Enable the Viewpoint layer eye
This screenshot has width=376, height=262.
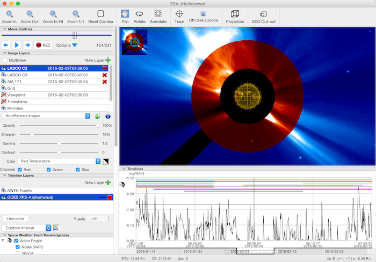point(3,95)
